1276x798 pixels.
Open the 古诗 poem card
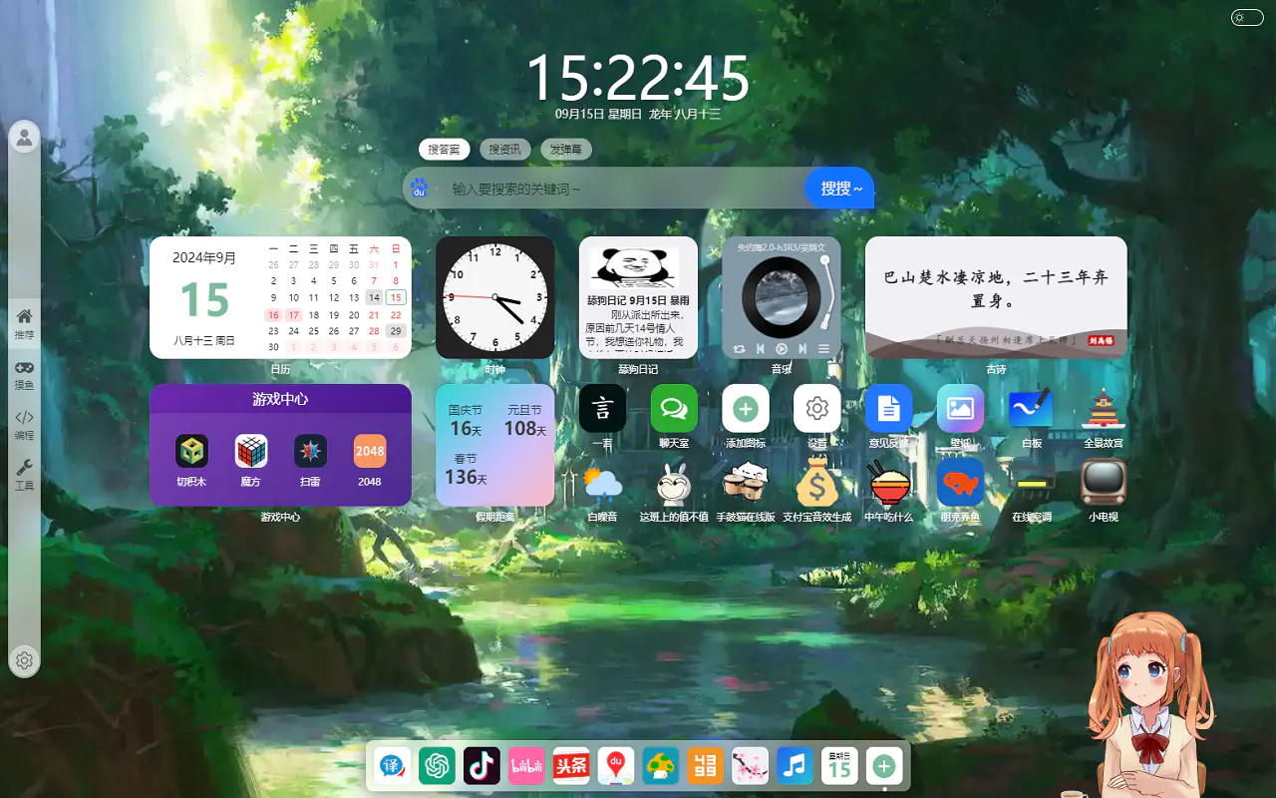(x=996, y=297)
